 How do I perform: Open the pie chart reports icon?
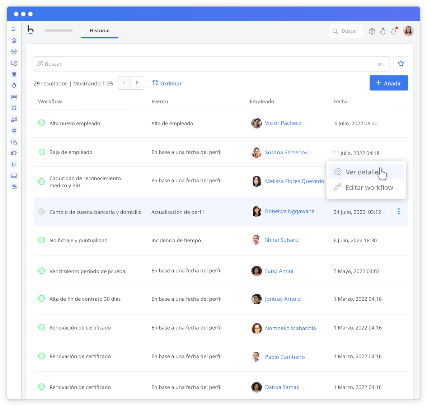click(14, 186)
